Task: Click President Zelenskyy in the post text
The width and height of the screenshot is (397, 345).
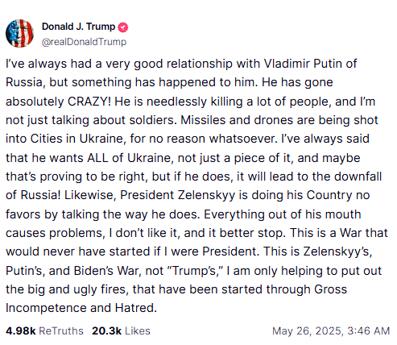Action: click(x=177, y=195)
